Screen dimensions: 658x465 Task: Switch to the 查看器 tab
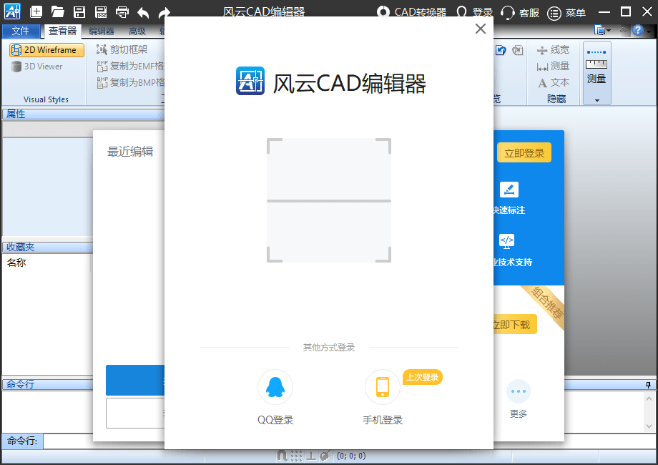point(62,31)
